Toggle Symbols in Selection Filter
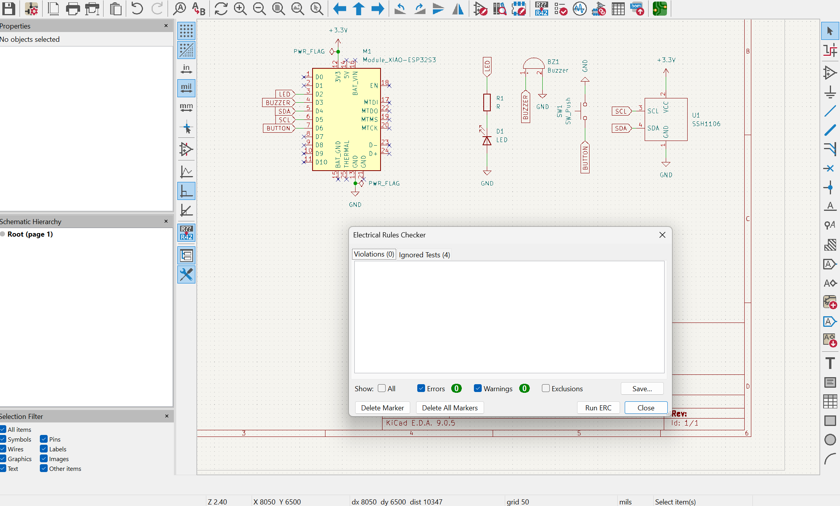The image size is (840, 506). 3,439
